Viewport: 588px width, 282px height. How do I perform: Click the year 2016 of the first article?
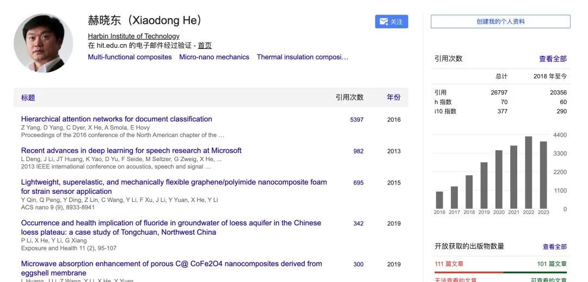394,120
